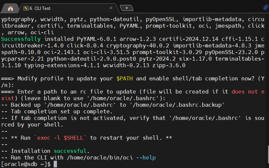269x168 pixels.
Task: Close the '6. CLI Test' tab
Action: click(111, 8)
